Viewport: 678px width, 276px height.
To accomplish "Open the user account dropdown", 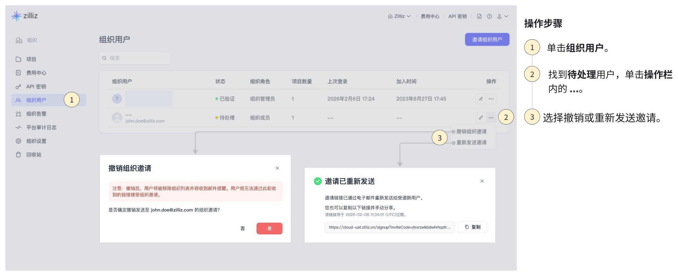I will point(502,16).
